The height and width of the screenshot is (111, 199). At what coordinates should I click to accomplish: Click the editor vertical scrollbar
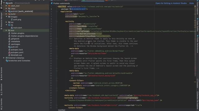[x=195, y=42]
